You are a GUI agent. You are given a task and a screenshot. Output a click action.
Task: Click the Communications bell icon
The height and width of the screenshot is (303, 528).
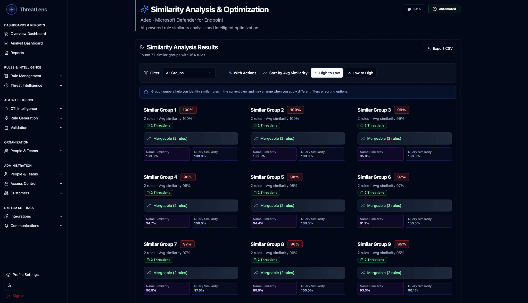[x=6, y=226]
